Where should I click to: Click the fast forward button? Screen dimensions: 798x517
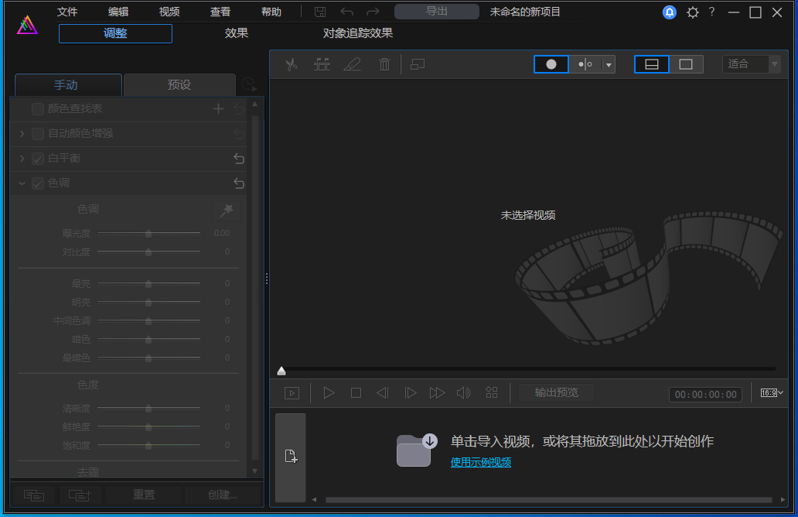[437, 392]
